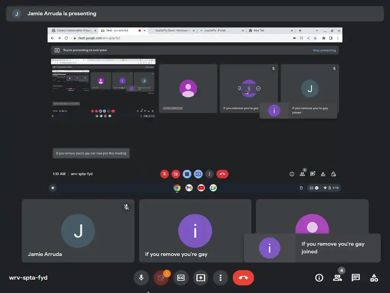Click the 1:10 AM time label in shared screen
The width and height of the screenshot is (390, 293).
(59, 174)
